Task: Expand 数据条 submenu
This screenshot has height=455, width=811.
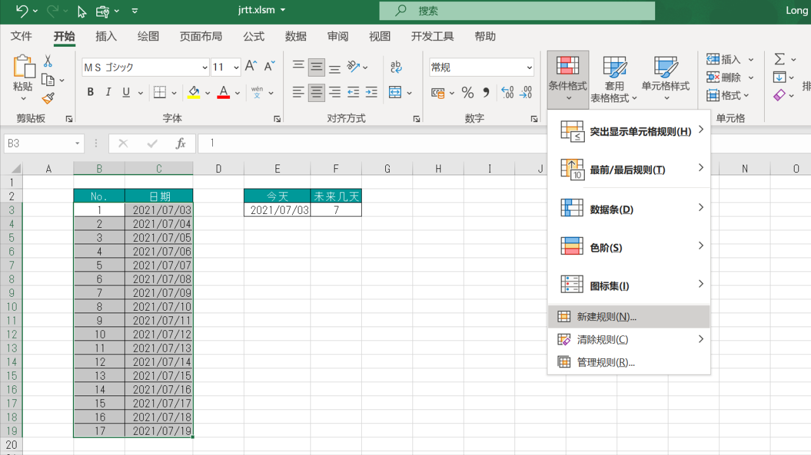Action: coord(701,208)
